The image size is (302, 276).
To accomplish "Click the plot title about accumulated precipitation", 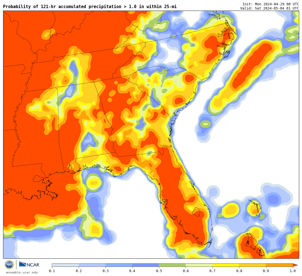I will coord(90,6).
